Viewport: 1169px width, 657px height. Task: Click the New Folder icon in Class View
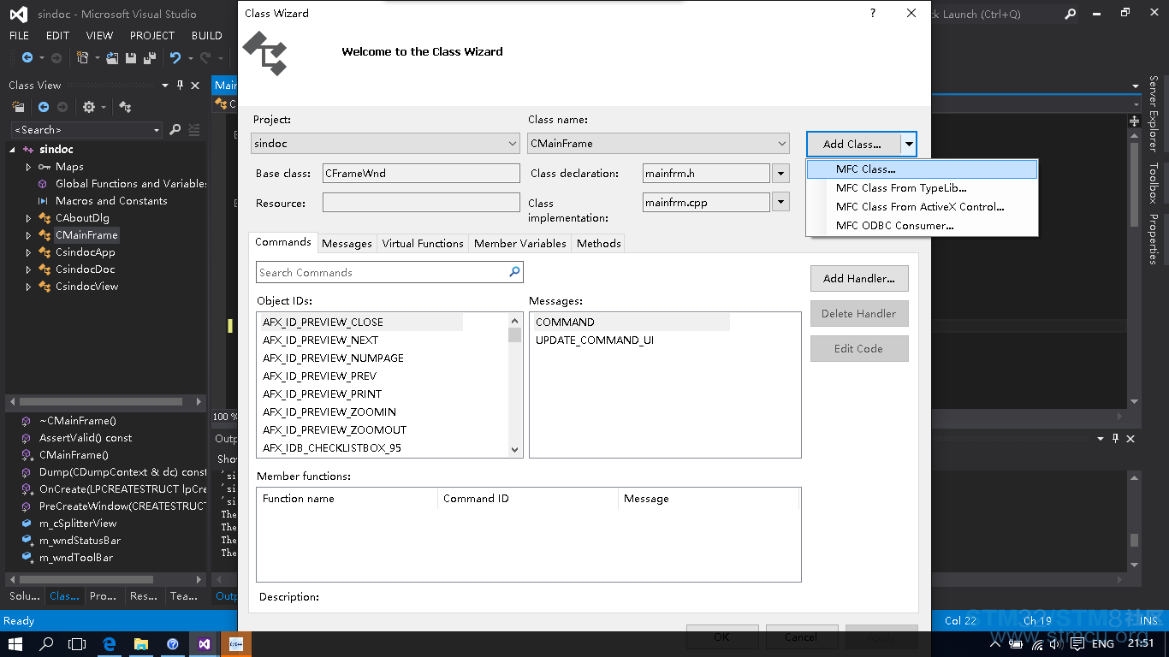tap(18, 107)
